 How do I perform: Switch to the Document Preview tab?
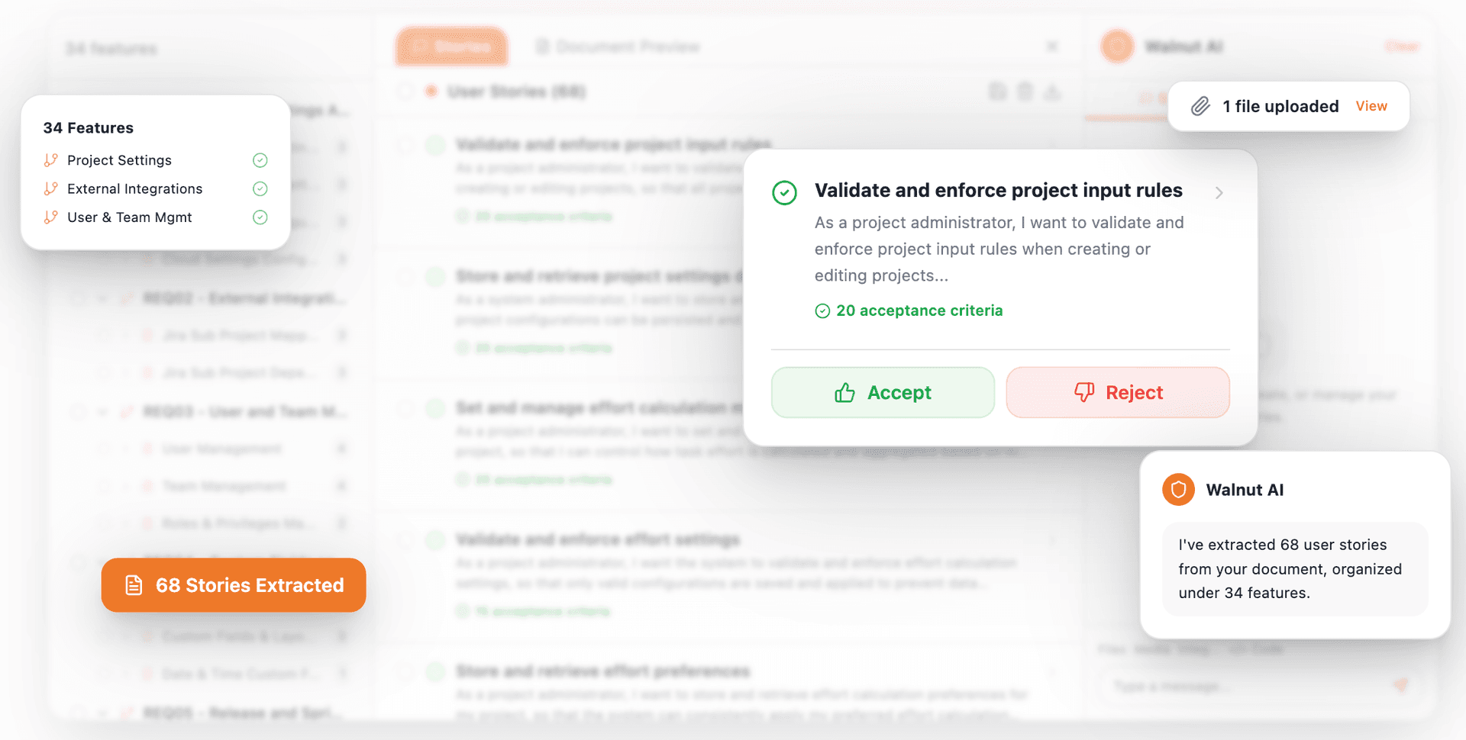pyautogui.click(x=617, y=47)
